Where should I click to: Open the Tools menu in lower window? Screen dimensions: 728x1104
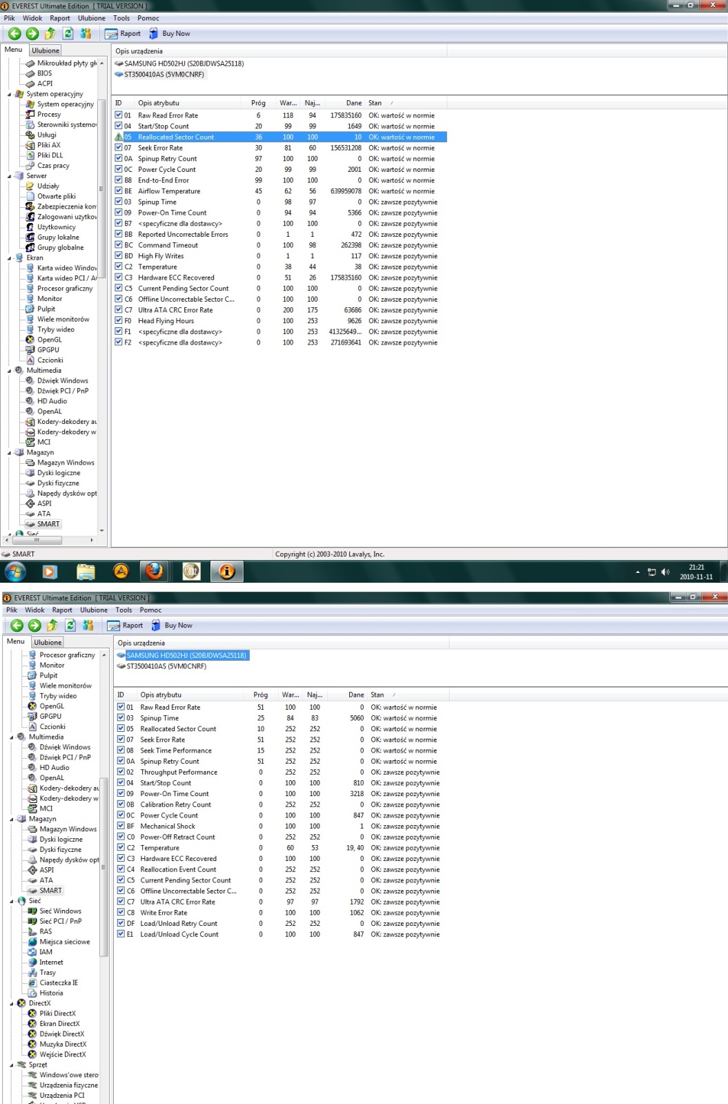pos(124,610)
